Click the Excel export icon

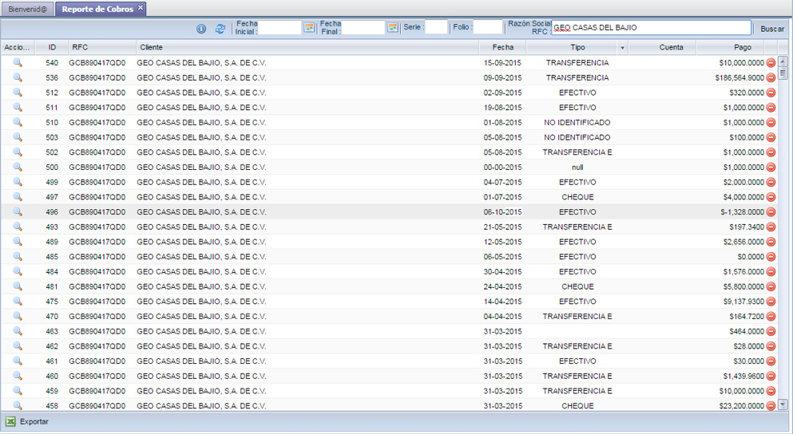tap(10, 421)
